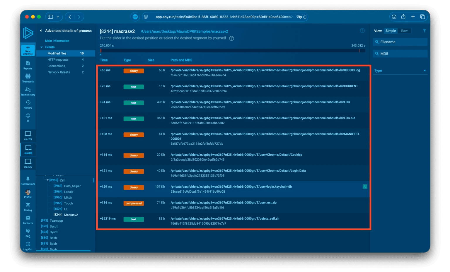
Task: Open the Team history icon
Action: (x=28, y=90)
